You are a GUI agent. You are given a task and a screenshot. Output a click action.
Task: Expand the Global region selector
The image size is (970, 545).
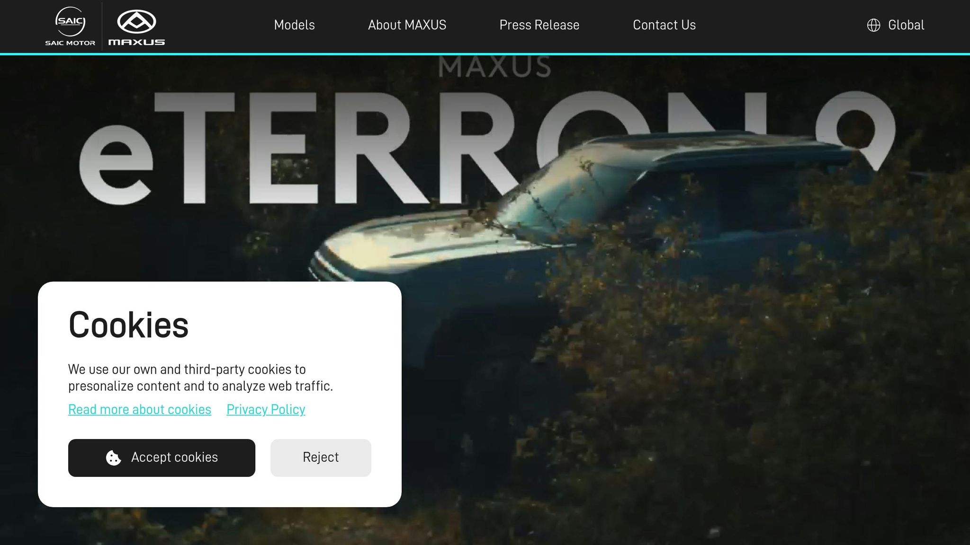coord(906,25)
